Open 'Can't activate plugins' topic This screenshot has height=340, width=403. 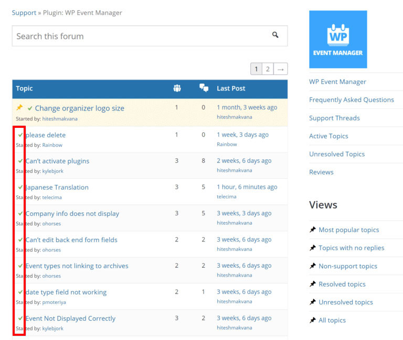point(58,161)
